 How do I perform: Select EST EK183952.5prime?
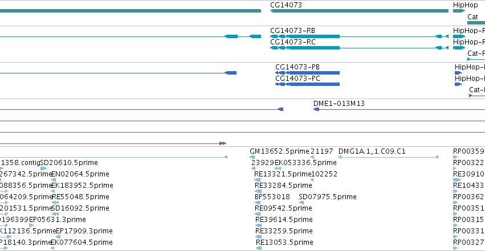[x=82, y=186]
